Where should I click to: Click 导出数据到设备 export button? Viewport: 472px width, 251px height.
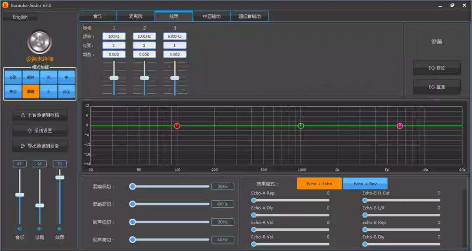click(x=40, y=146)
